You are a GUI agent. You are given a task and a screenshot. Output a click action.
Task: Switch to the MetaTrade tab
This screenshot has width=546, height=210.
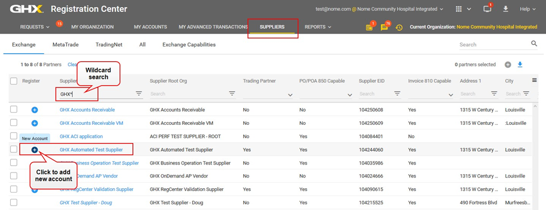pos(66,45)
